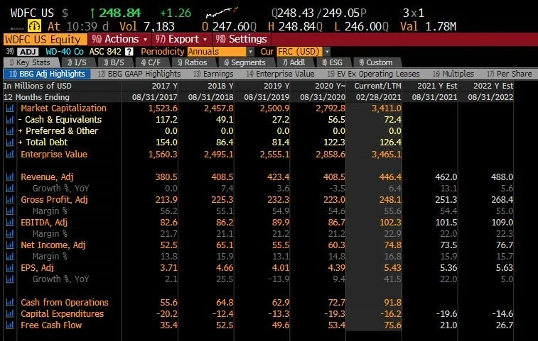The image size is (538, 341).
Task: Switch to the Ratios tab
Action: click(x=193, y=62)
